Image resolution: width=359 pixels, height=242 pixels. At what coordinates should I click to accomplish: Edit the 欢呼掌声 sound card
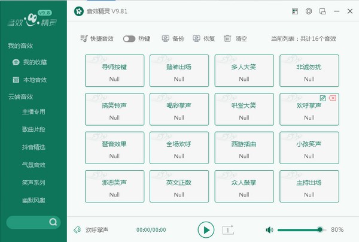[x=323, y=98]
